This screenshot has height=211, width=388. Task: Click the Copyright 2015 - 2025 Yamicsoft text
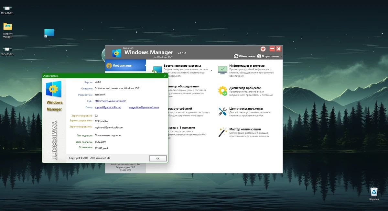[x=90, y=158]
